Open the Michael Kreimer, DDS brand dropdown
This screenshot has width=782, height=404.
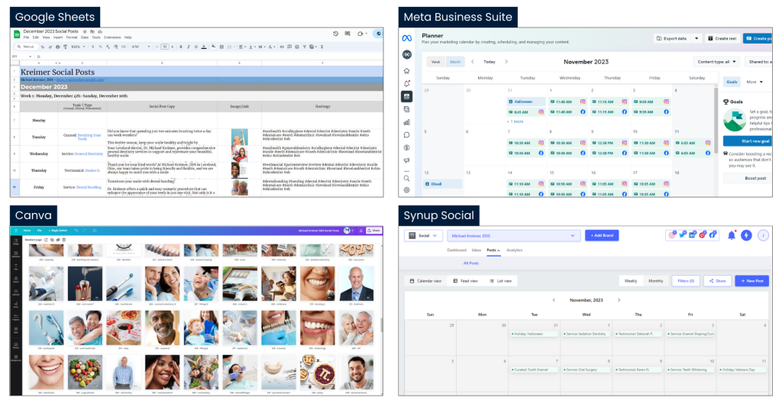click(x=514, y=235)
